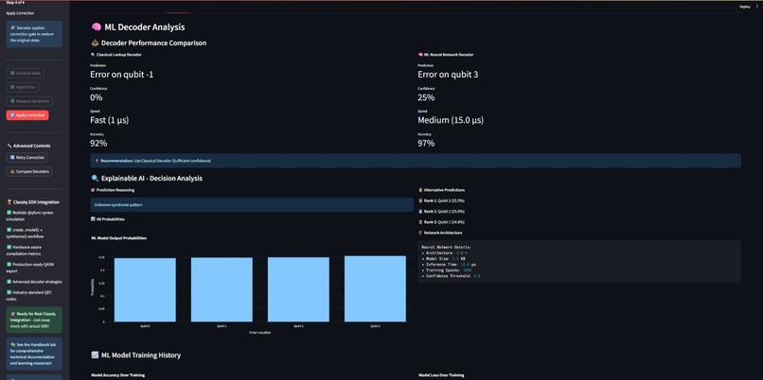Screen dimensions: 763x380
Task: Click the Rank 1: Qubit 3 prediction text
Action: 444,200
